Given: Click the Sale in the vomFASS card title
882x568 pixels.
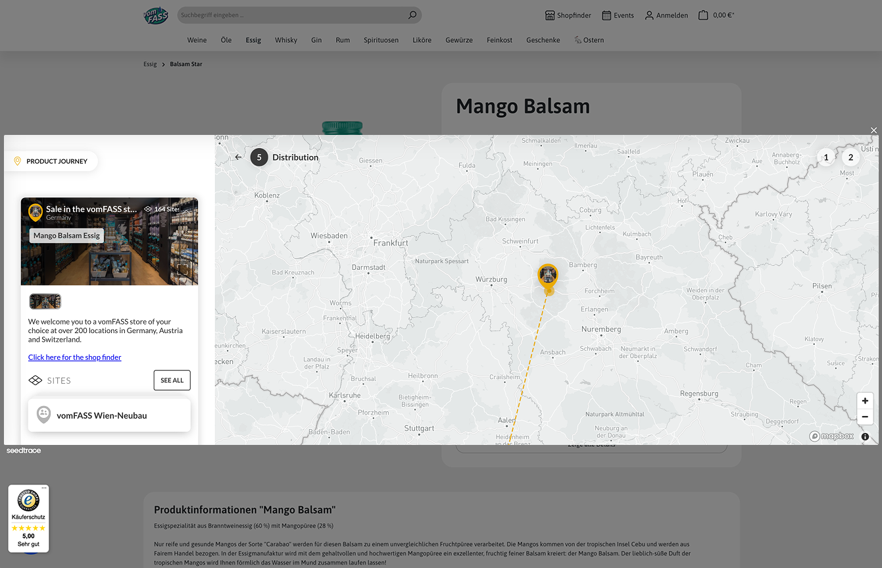Looking at the screenshot, I should click(91, 209).
